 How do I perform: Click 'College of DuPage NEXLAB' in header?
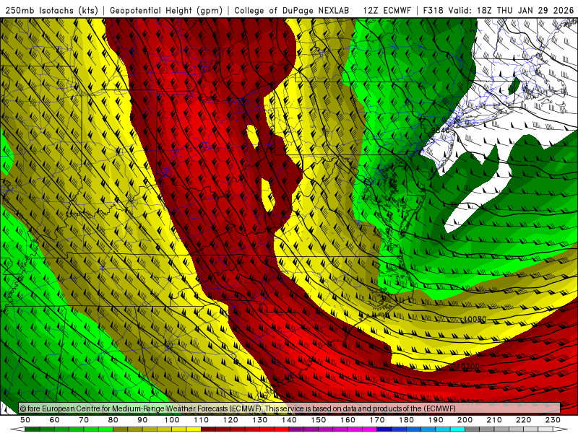click(x=292, y=10)
